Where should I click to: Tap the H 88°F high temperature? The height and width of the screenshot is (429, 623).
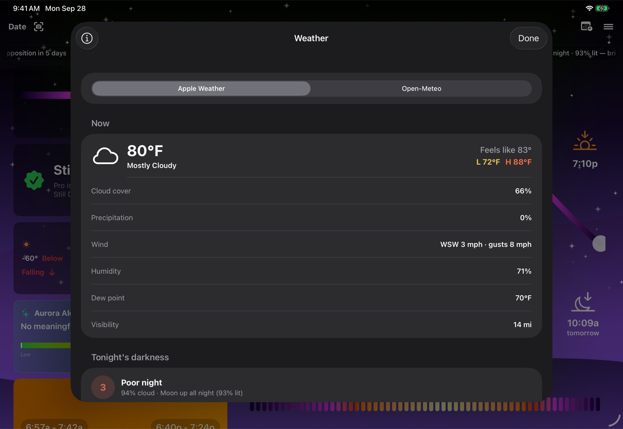(518, 162)
